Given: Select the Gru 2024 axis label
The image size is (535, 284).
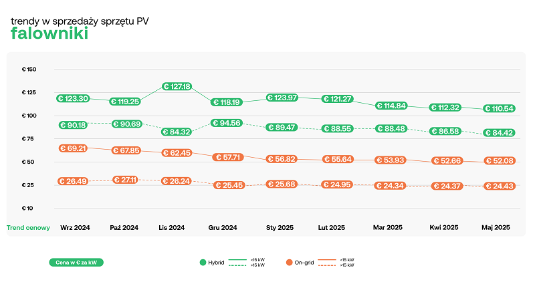Looking at the screenshot, I should click(223, 228).
